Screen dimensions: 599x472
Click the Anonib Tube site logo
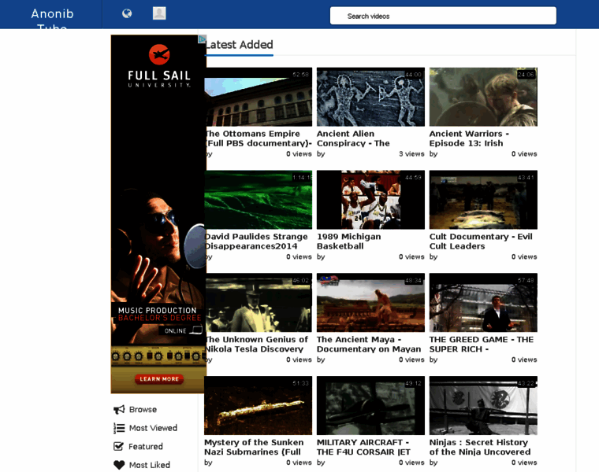point(52,20)
